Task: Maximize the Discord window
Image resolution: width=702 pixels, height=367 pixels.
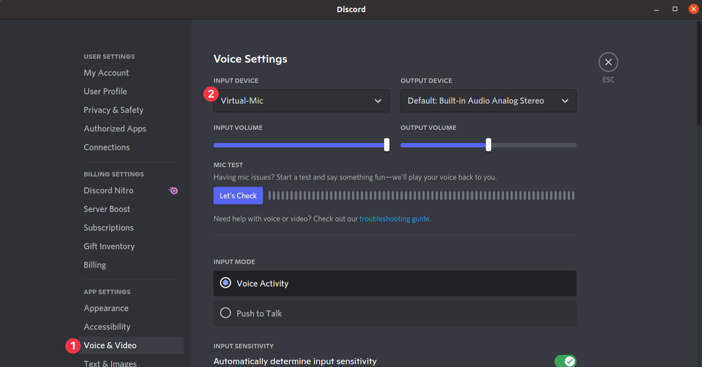Action: point(675,9)
